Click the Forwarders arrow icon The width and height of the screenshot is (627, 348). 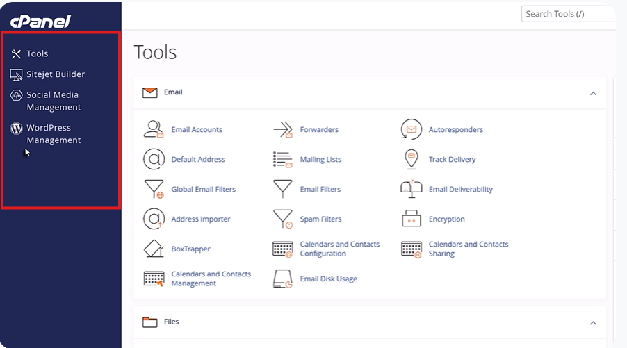coord(283,129)
